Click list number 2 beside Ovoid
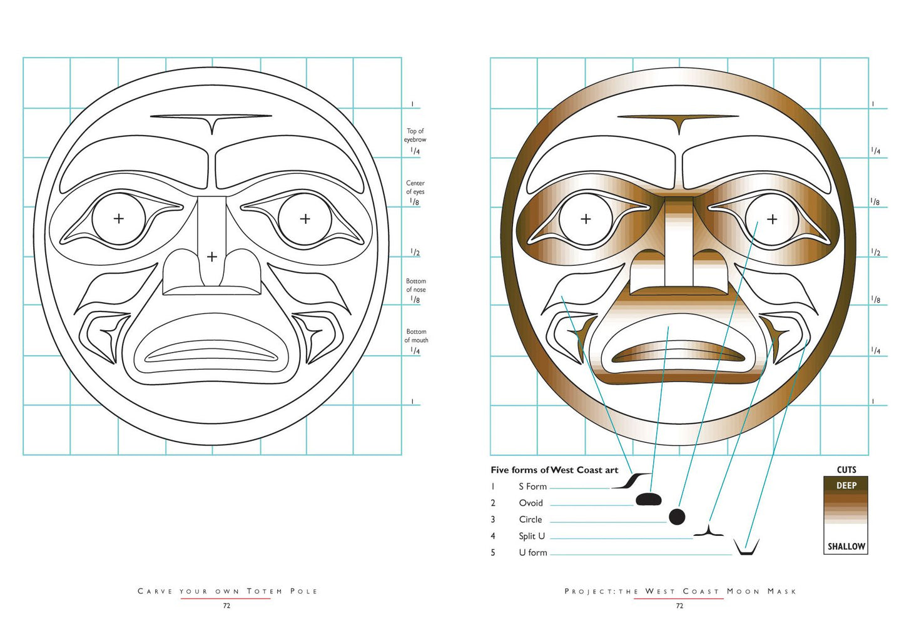The width and height of the screenshot is (904, 621). click(x=493, y=503)
